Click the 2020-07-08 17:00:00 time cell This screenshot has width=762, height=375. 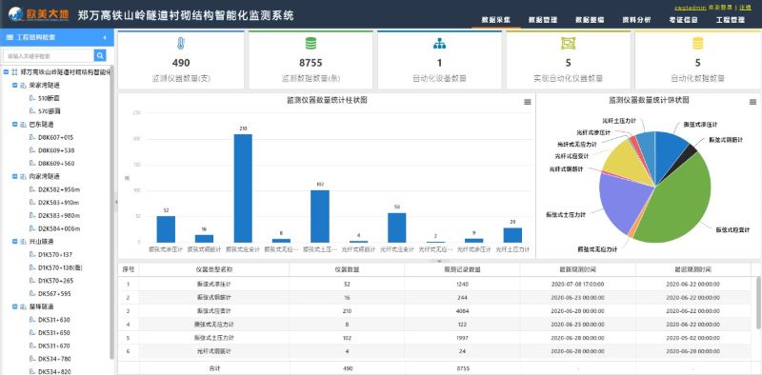(x=577, y=285)
